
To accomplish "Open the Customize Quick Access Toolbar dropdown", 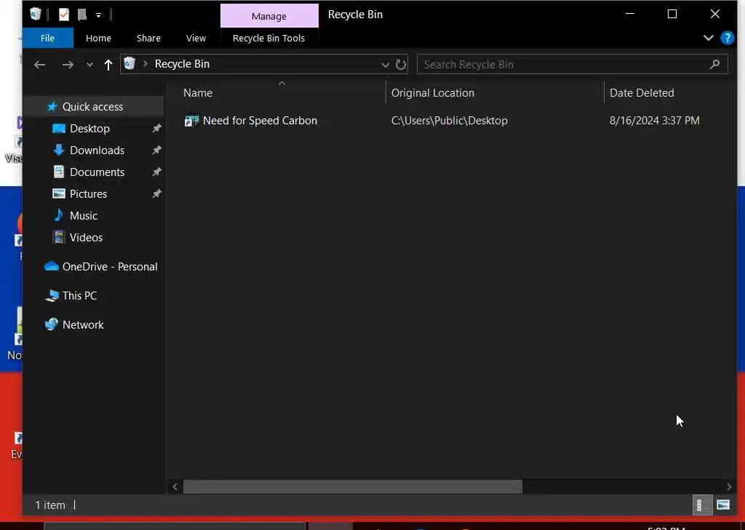I will 98,15.
